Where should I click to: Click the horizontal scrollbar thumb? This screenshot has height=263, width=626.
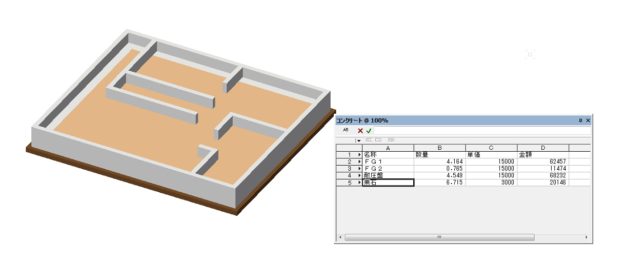coord(439,238)
